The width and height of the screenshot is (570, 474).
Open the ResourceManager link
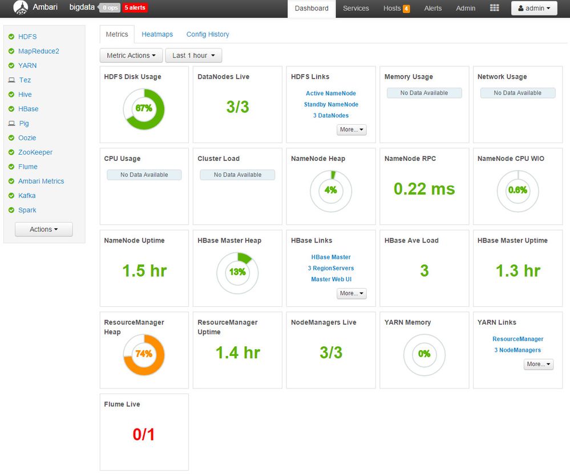(518, 339)
